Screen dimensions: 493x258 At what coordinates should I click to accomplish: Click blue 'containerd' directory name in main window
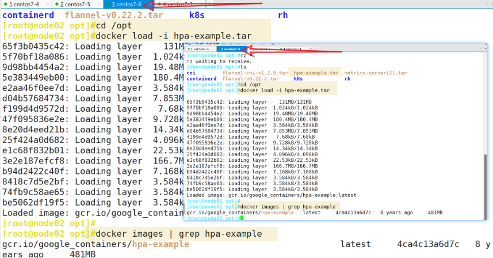coord(28,15)
